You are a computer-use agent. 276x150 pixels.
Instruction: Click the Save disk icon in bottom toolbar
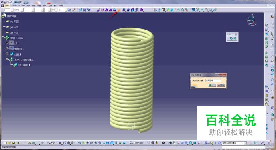[14, 143]
